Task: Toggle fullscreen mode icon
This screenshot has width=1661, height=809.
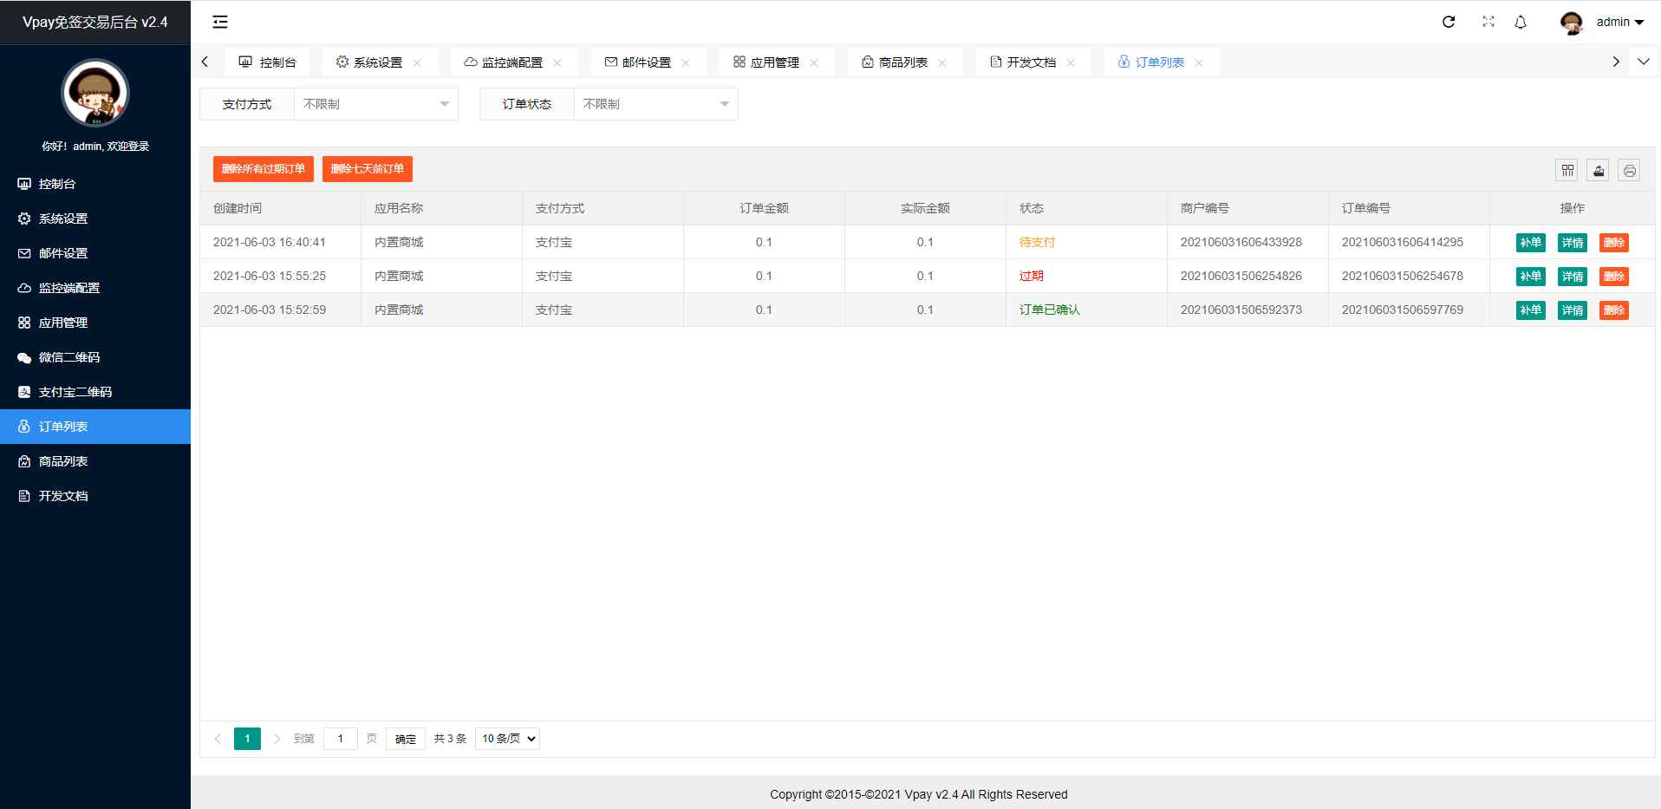Action: coord(1488,22)
